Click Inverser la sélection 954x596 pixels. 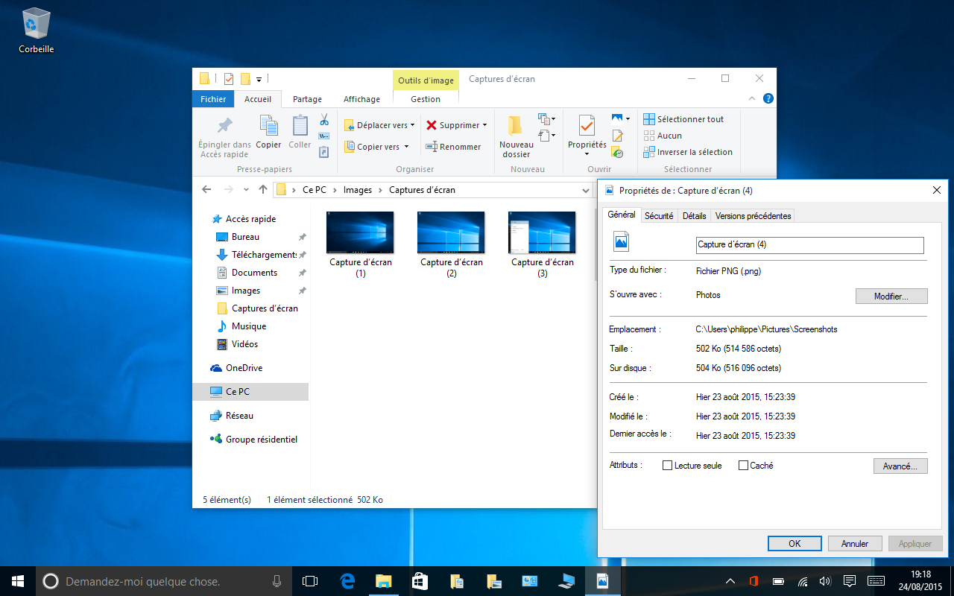(688, 152)
